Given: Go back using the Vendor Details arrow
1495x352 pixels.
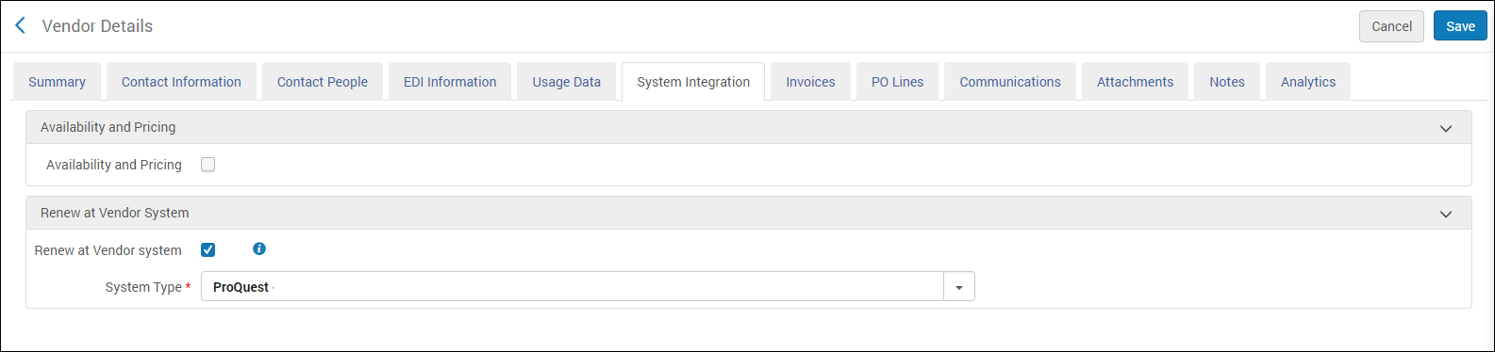Looking at the screenshot, I should pos(20,25).
